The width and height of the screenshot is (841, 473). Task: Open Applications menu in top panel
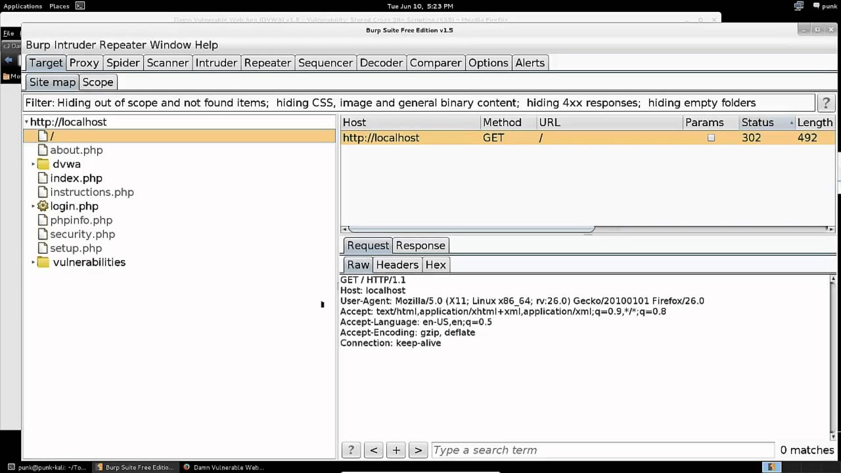[23, 6]
